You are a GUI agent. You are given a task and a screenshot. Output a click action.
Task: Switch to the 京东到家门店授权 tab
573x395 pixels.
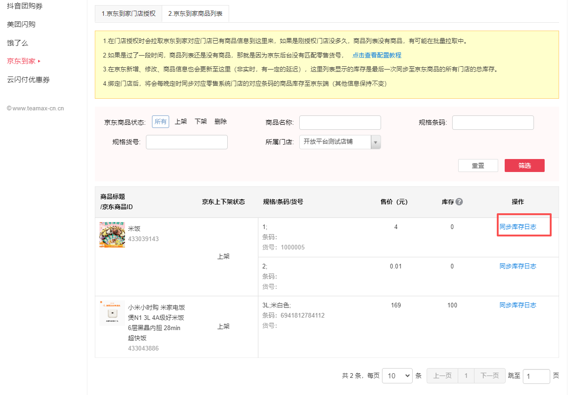(x=128, y=13)
